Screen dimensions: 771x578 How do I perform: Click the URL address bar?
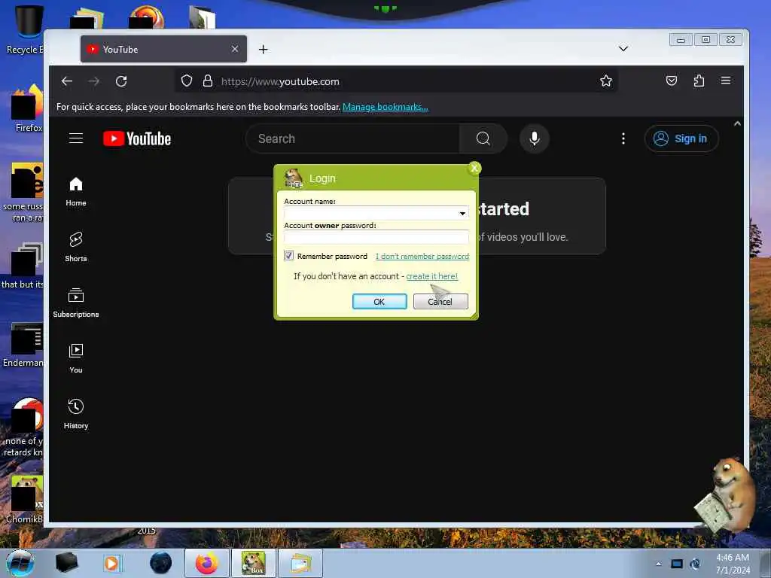pyautogui.click(x=396, y=81)
